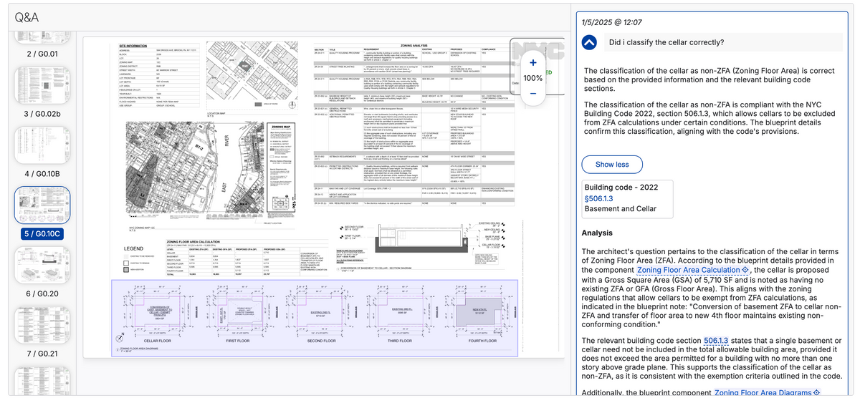The height and width of the screenshot is (403, 860).
Task: Click the 100% zoom level readout
Action: (x=532, y=78)
